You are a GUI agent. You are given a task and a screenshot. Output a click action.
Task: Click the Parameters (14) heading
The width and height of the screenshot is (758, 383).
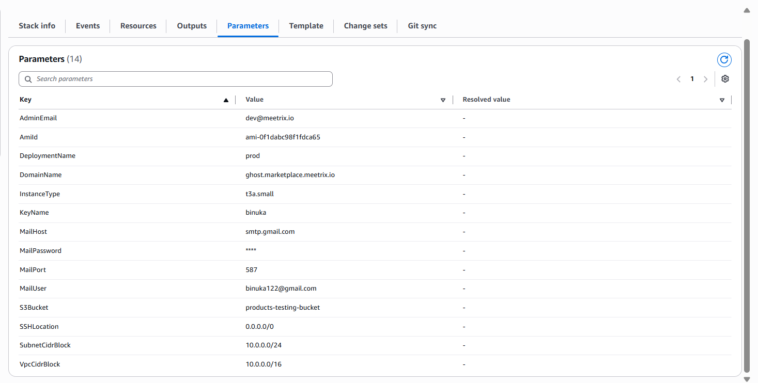pyautogui.click(x=50, y=59)
